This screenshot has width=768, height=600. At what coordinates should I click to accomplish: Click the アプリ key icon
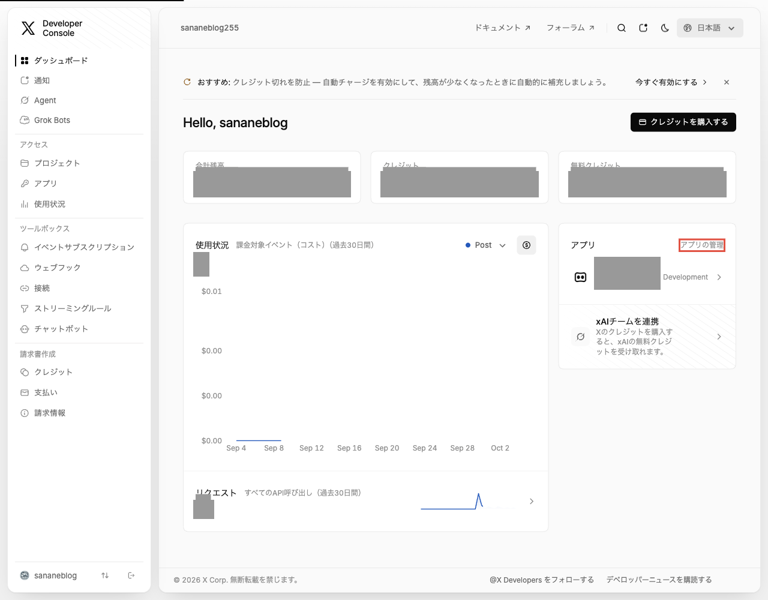tap(25, 184)
